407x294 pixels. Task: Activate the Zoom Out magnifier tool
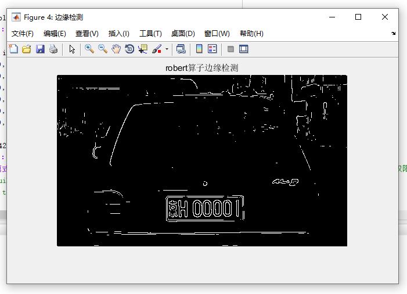coord(103,49)
